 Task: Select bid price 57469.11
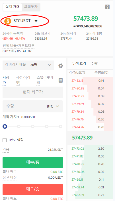pyautogui.click(x=77, y=179)
